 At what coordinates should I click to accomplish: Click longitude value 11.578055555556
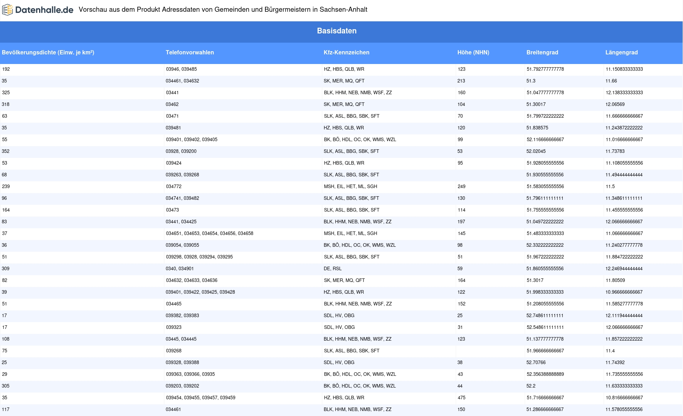tap(624, 410)
